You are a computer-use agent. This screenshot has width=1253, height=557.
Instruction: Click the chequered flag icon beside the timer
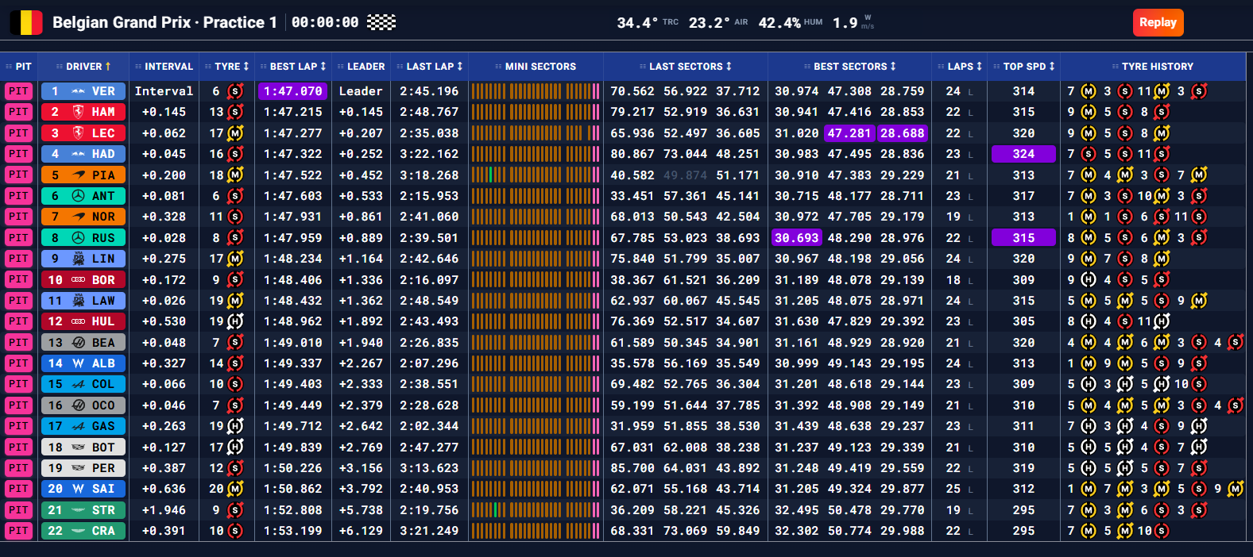pos(381,22)
